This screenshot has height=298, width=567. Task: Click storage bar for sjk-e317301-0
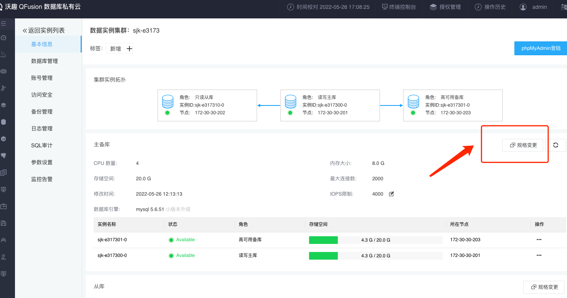[375, 240]
